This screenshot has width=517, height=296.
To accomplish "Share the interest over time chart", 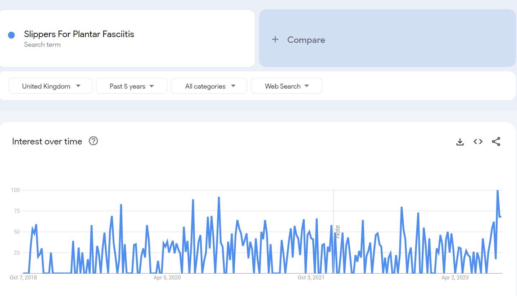I will pyautogui.click(x=496, y=142).
